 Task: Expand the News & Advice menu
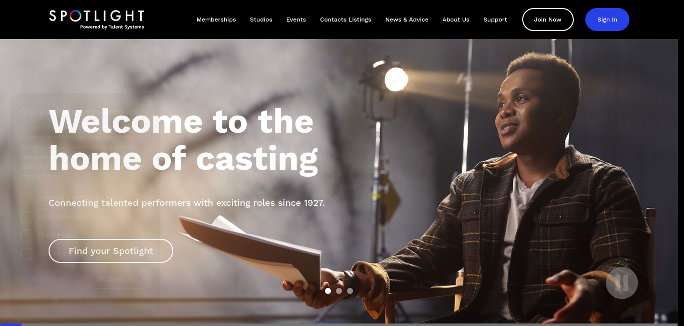click(407, 20)
